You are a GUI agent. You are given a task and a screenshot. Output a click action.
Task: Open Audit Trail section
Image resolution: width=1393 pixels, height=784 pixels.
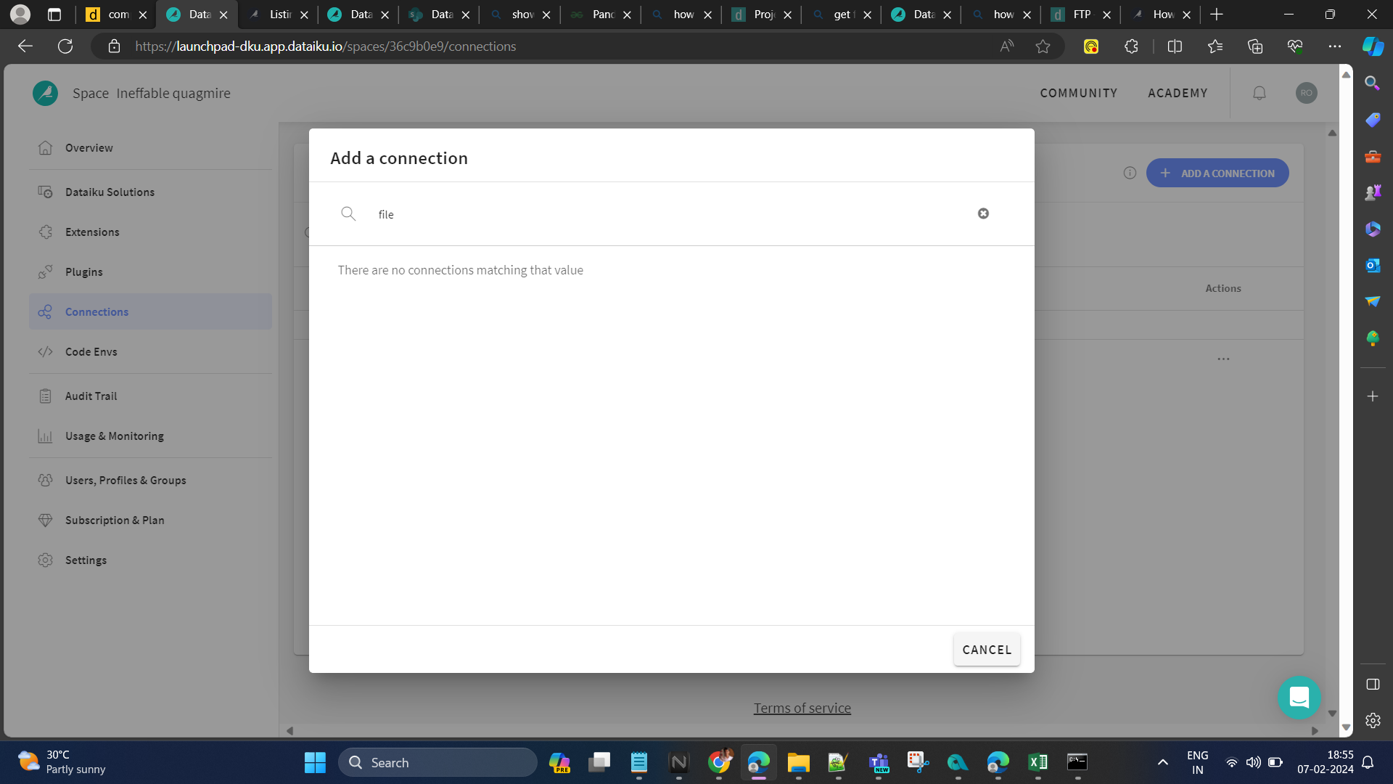[150, 396]
